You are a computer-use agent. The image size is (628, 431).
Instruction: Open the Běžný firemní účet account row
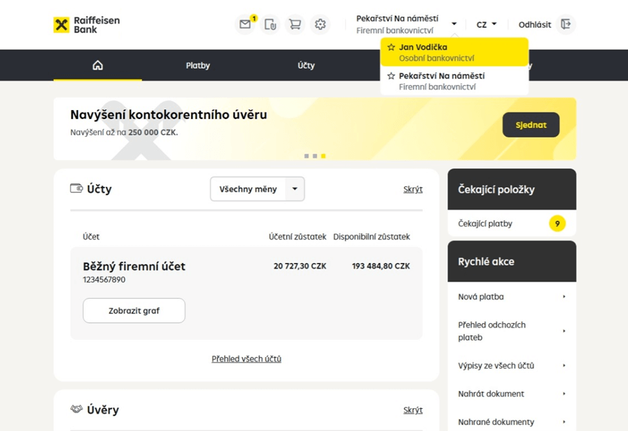click(x=246, y=293)
